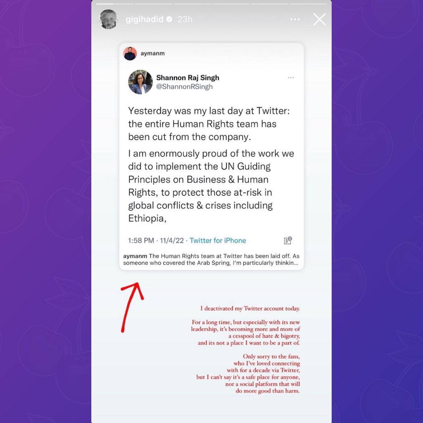Click Shannon Raj Singh's profile photo
Screen dimensions: 423x423
(140, 82)
